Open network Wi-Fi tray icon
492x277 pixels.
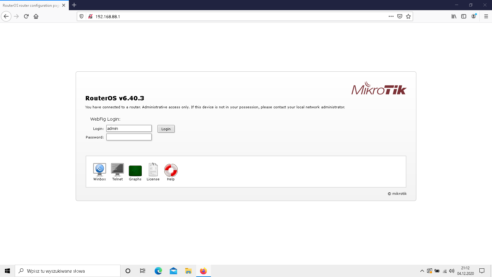point(445,271)
